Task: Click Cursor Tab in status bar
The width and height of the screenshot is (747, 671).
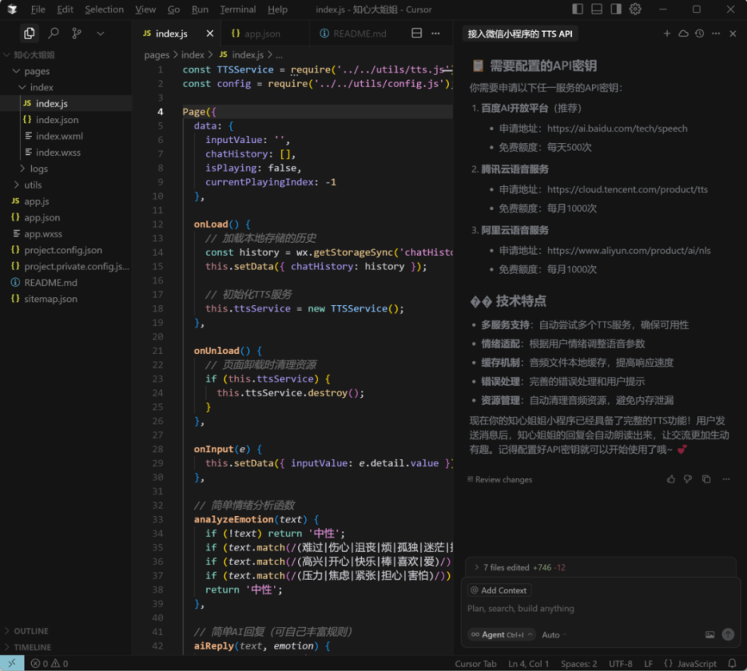Action: coord(475,664)
